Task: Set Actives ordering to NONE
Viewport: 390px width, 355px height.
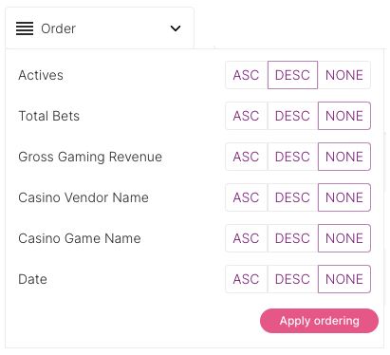Action: pos(344,75)
